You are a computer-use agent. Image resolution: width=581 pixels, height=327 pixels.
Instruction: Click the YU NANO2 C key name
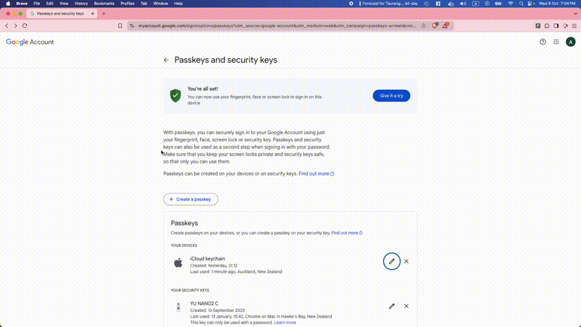point(204,304)
